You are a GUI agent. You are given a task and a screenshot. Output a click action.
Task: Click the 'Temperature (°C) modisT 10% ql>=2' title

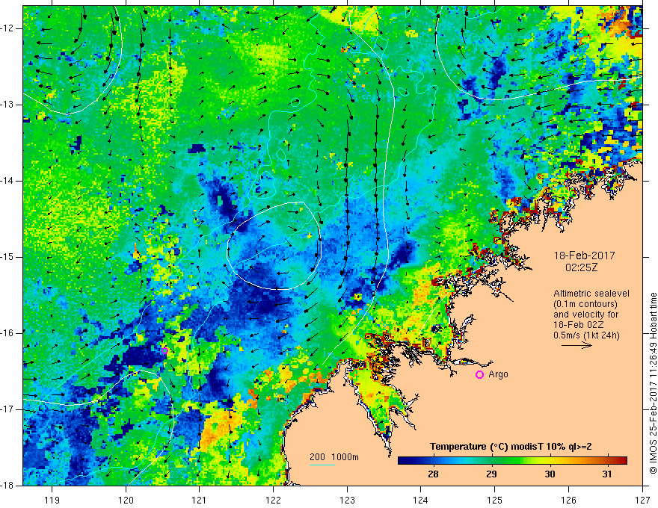(511, 447)
